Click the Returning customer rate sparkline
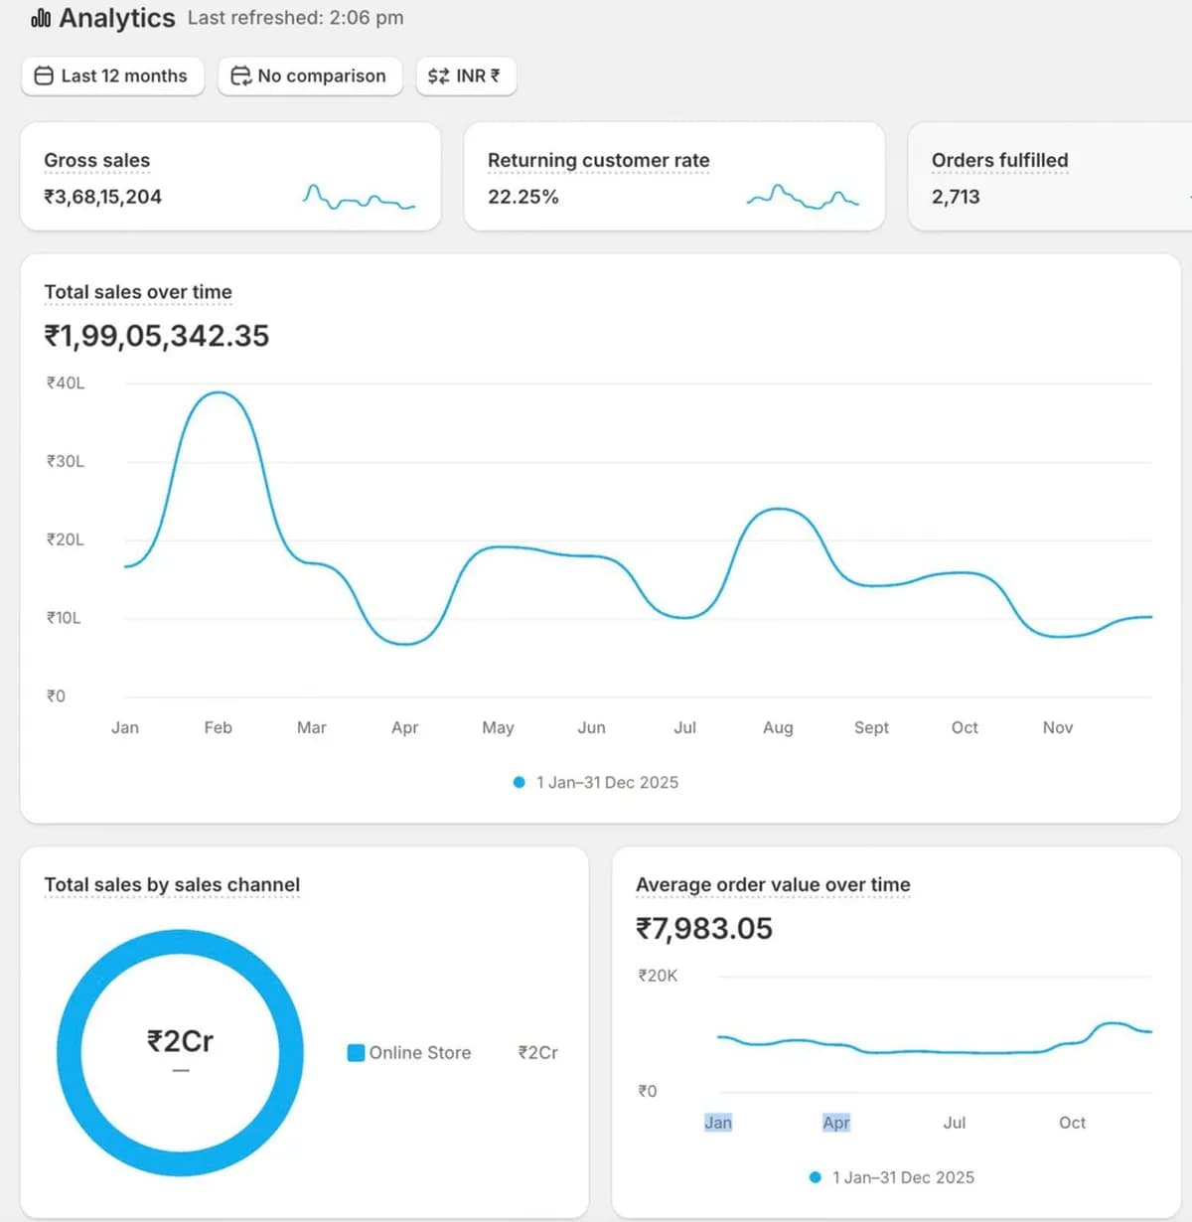 pyautogui.click(x=803, y=197)
